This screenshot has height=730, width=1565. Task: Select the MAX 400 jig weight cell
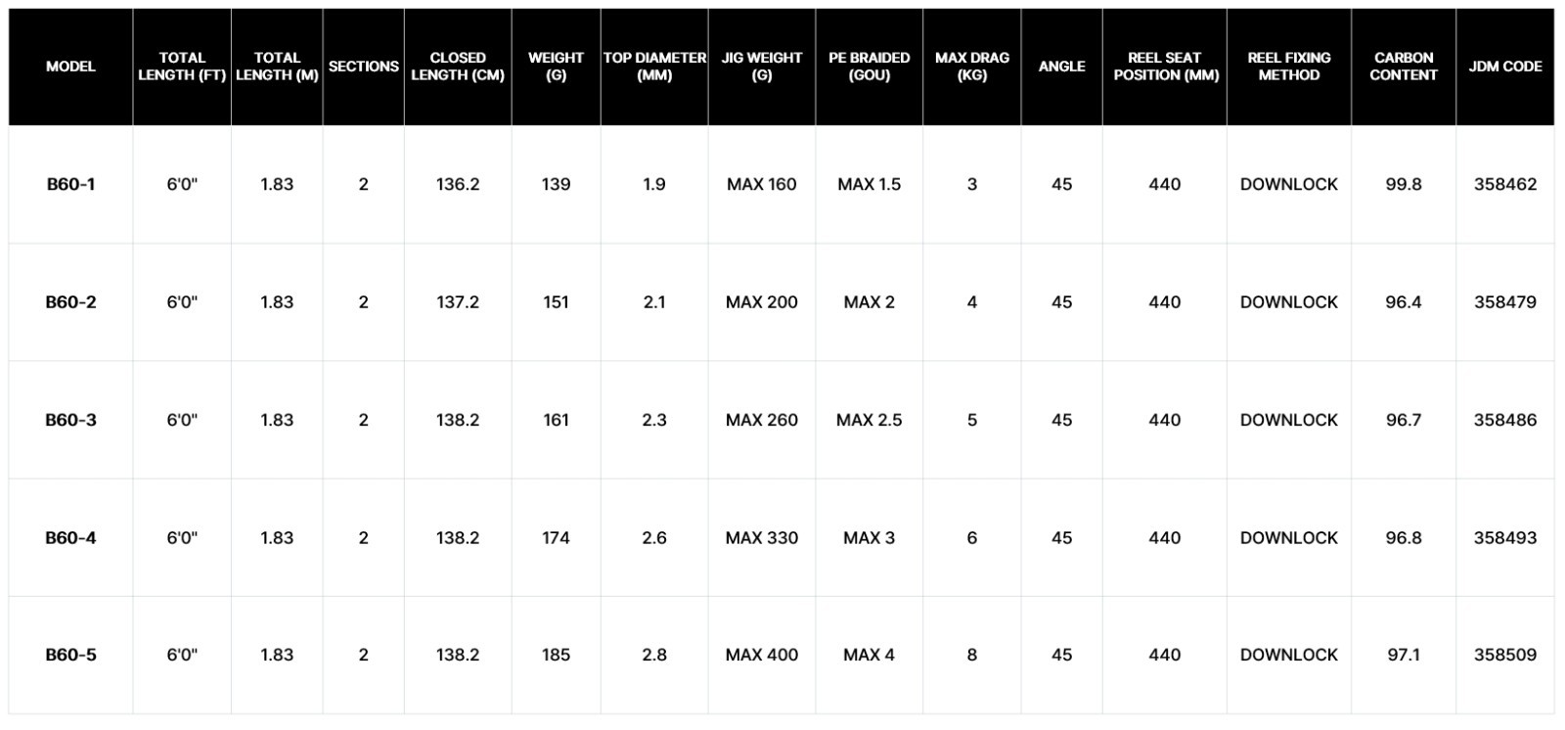762,655
